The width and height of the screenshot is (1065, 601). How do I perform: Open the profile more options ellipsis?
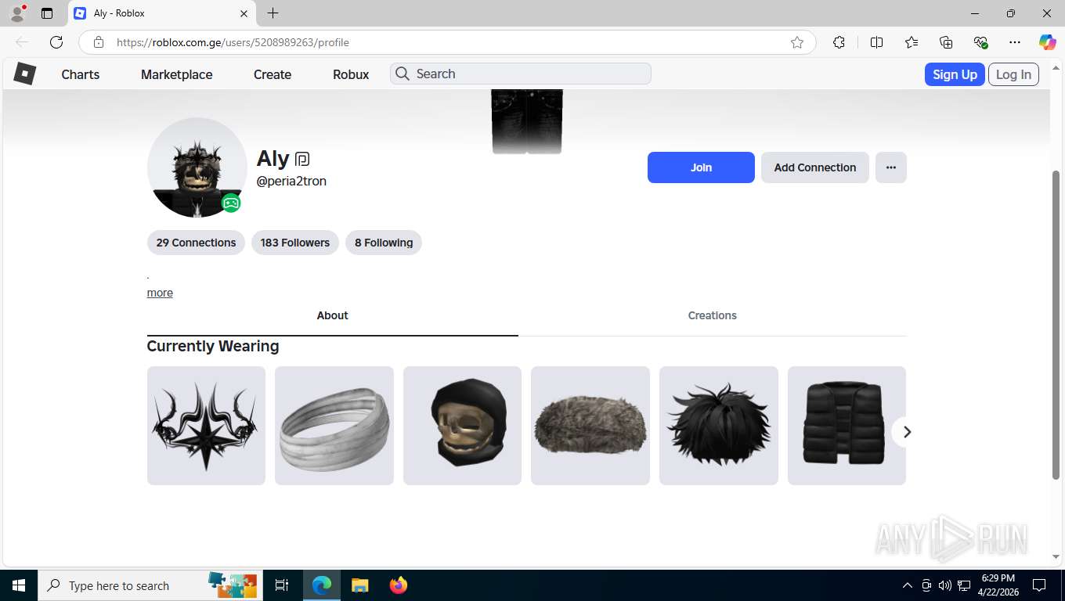pyautogui.click(x=891, y=167)
